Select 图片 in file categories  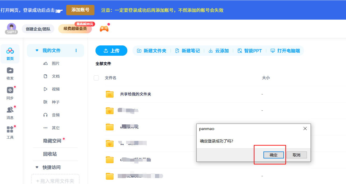pyautogui.click(x=55, y=63)
